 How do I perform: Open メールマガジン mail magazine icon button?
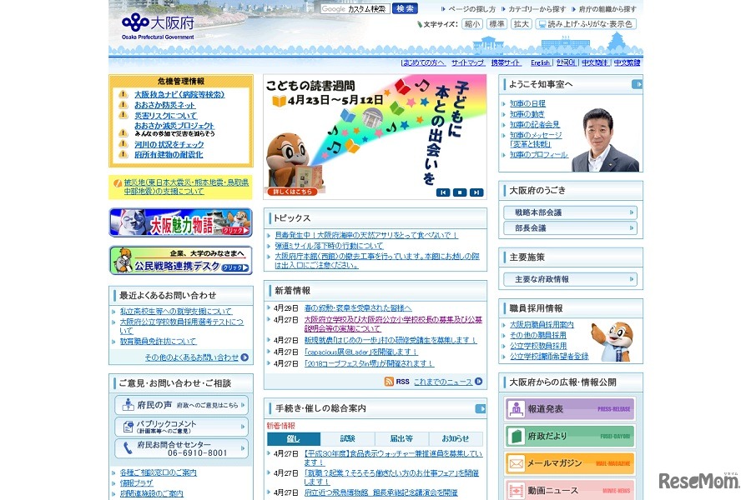(570, 464)
